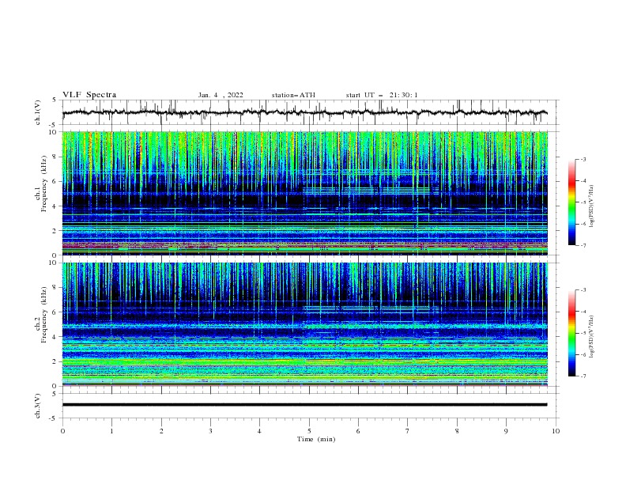Click the ch.3 flat voltage trace
Screen dimensions: 626x484
304,405
